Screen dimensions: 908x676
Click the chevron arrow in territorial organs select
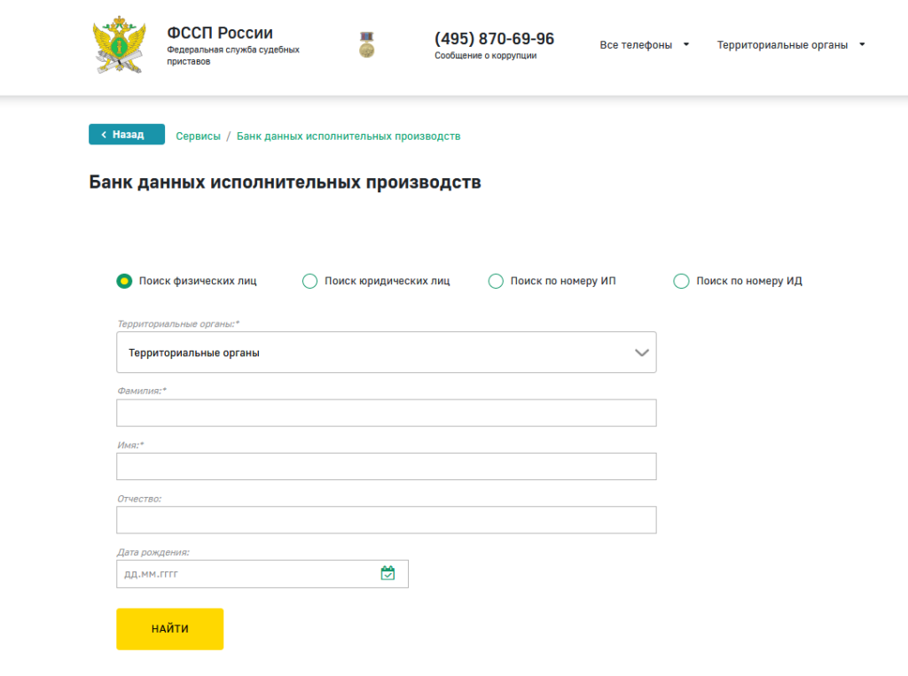[x=641, y=353]
